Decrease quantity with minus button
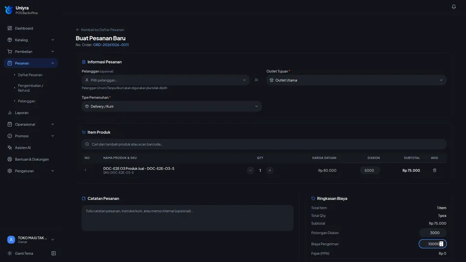This screenshot has height=262, width=466. coord(250,170)
